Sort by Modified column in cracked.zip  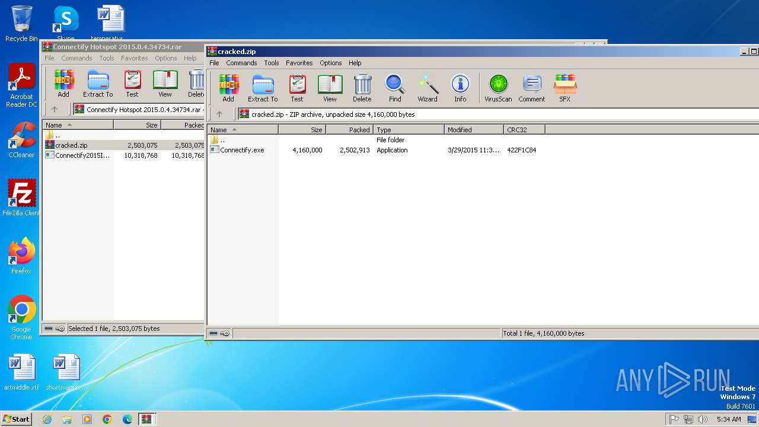[474, 129]
